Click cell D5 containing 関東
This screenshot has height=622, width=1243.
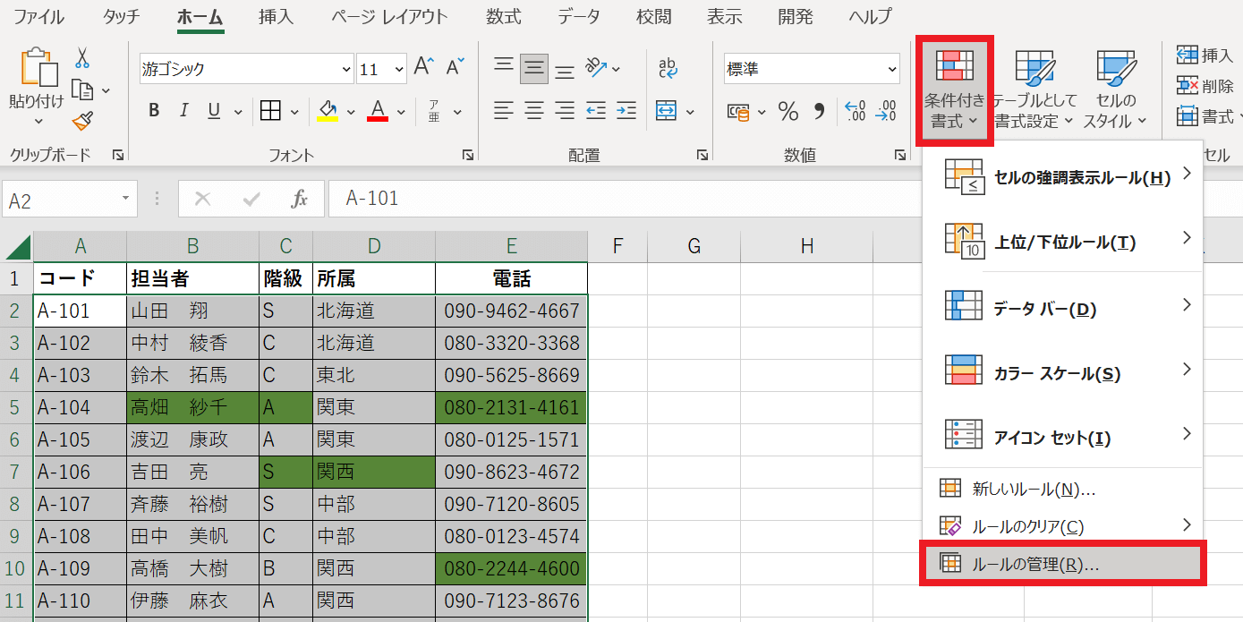(x=373, y=408)
